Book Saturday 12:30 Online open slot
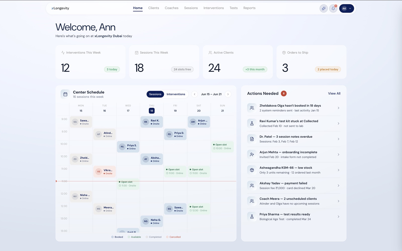402x251 pixels. (199, 209)
